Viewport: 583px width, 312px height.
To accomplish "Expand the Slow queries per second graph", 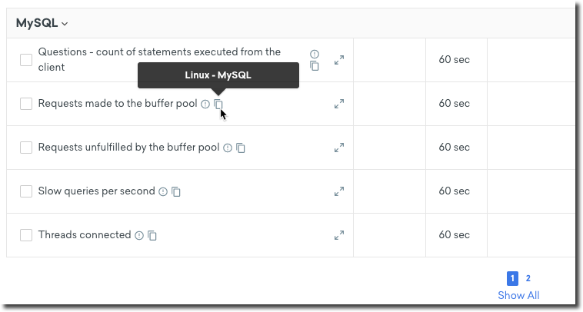I will click(x=338, y=191).
